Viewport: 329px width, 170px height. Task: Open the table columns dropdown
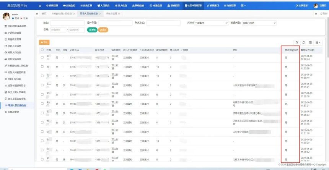(318, 42)
